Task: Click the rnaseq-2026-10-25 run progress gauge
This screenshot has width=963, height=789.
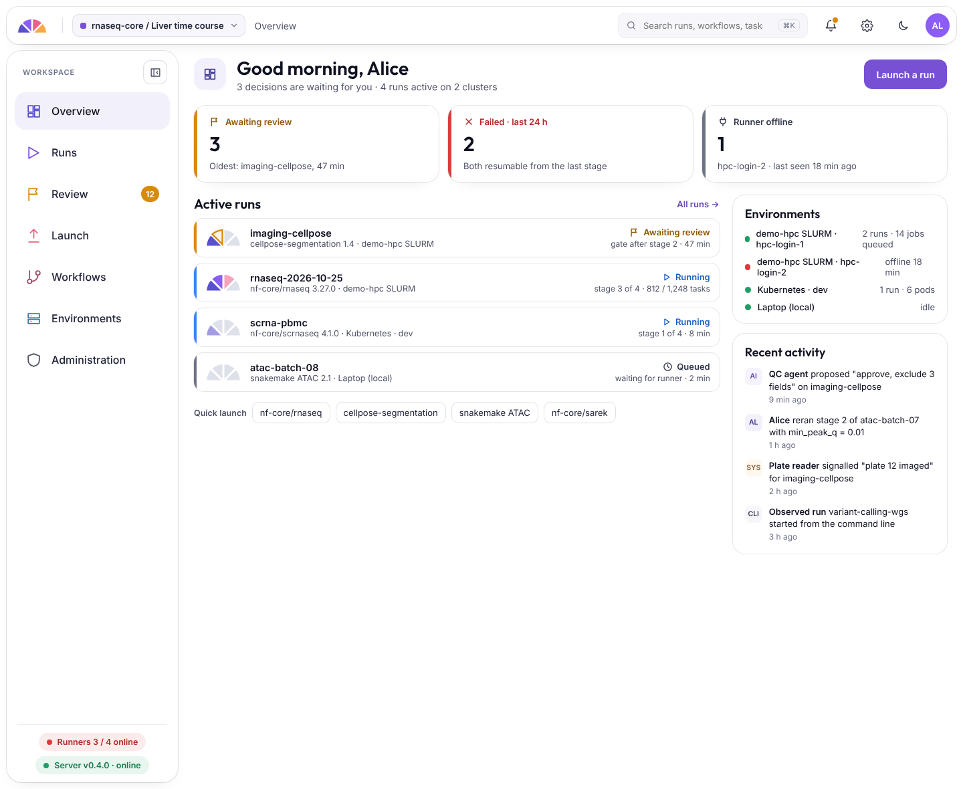Action: [223, 282]
